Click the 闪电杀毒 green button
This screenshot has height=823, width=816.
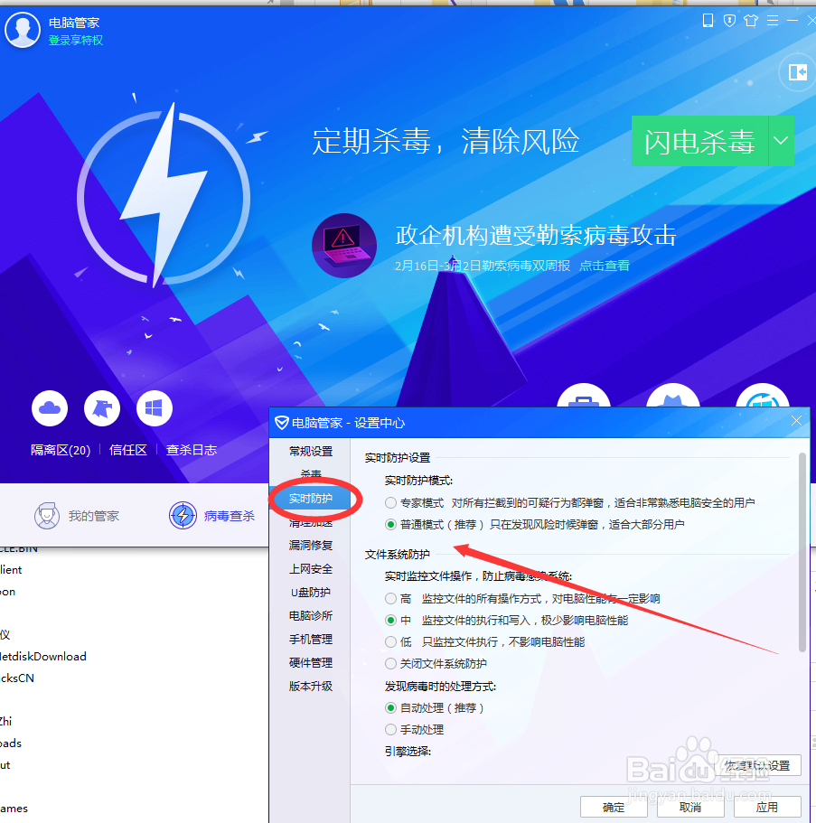[700, 141]
